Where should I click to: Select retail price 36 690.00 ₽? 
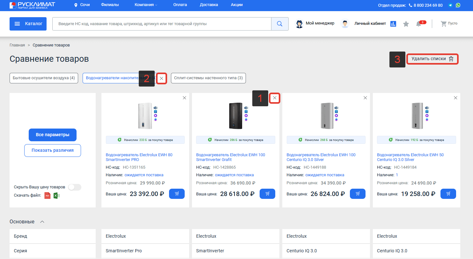click(x=243, y=183)
